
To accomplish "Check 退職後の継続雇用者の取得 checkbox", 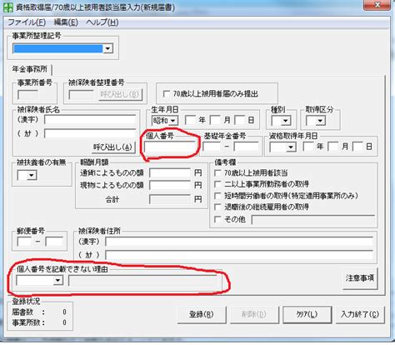I will [x=217, y=207].
